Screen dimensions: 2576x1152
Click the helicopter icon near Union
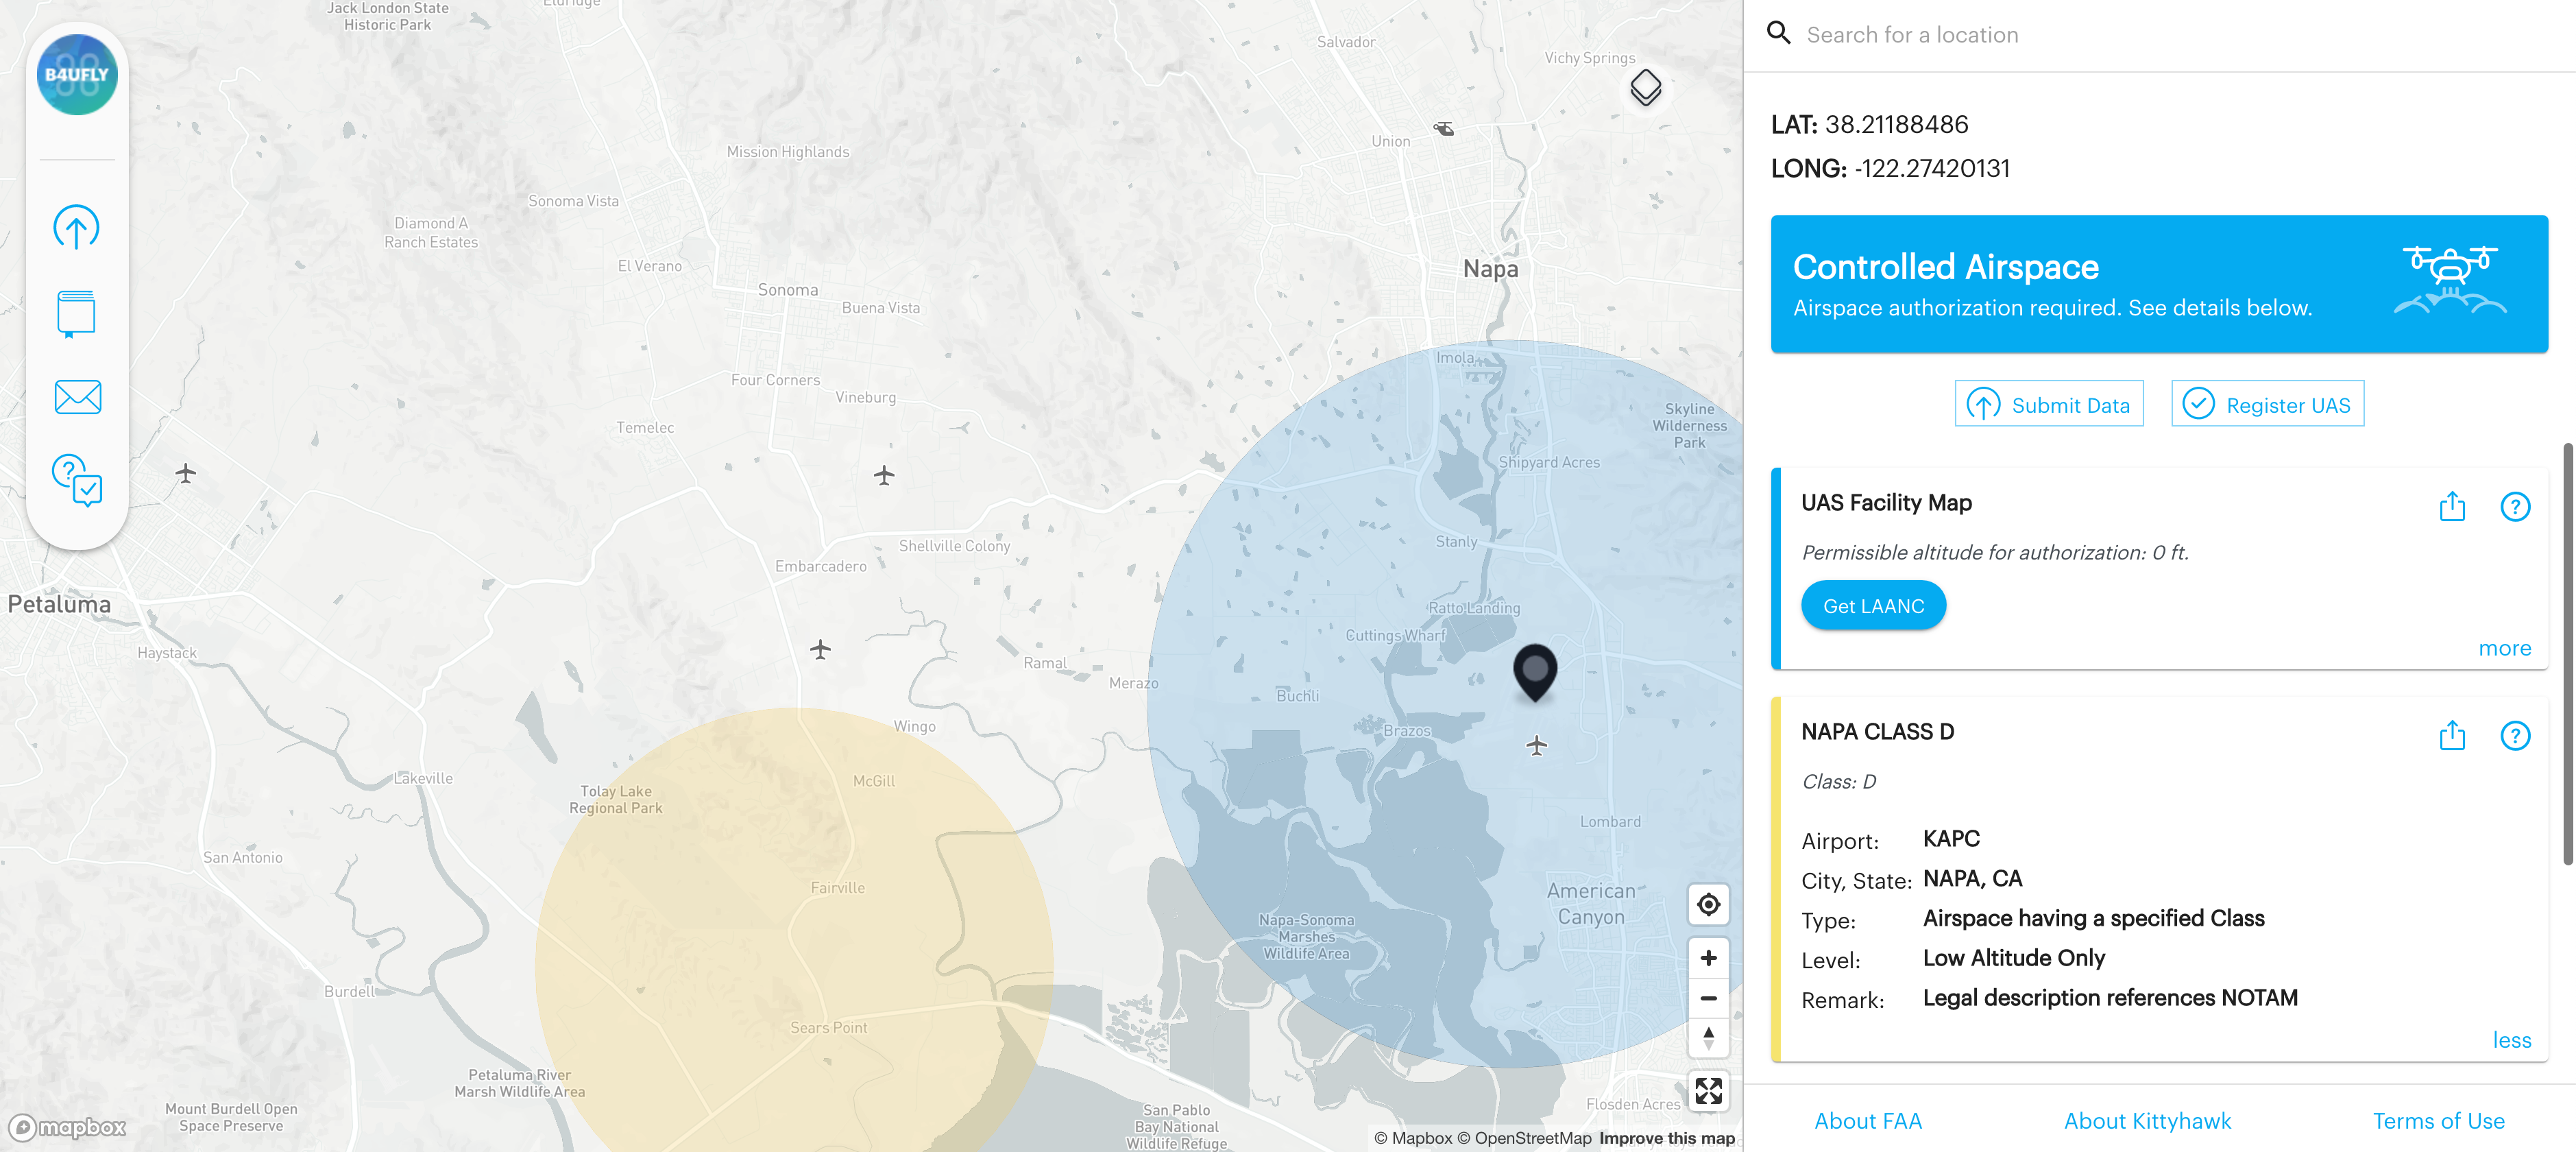tap(1443, 128)
